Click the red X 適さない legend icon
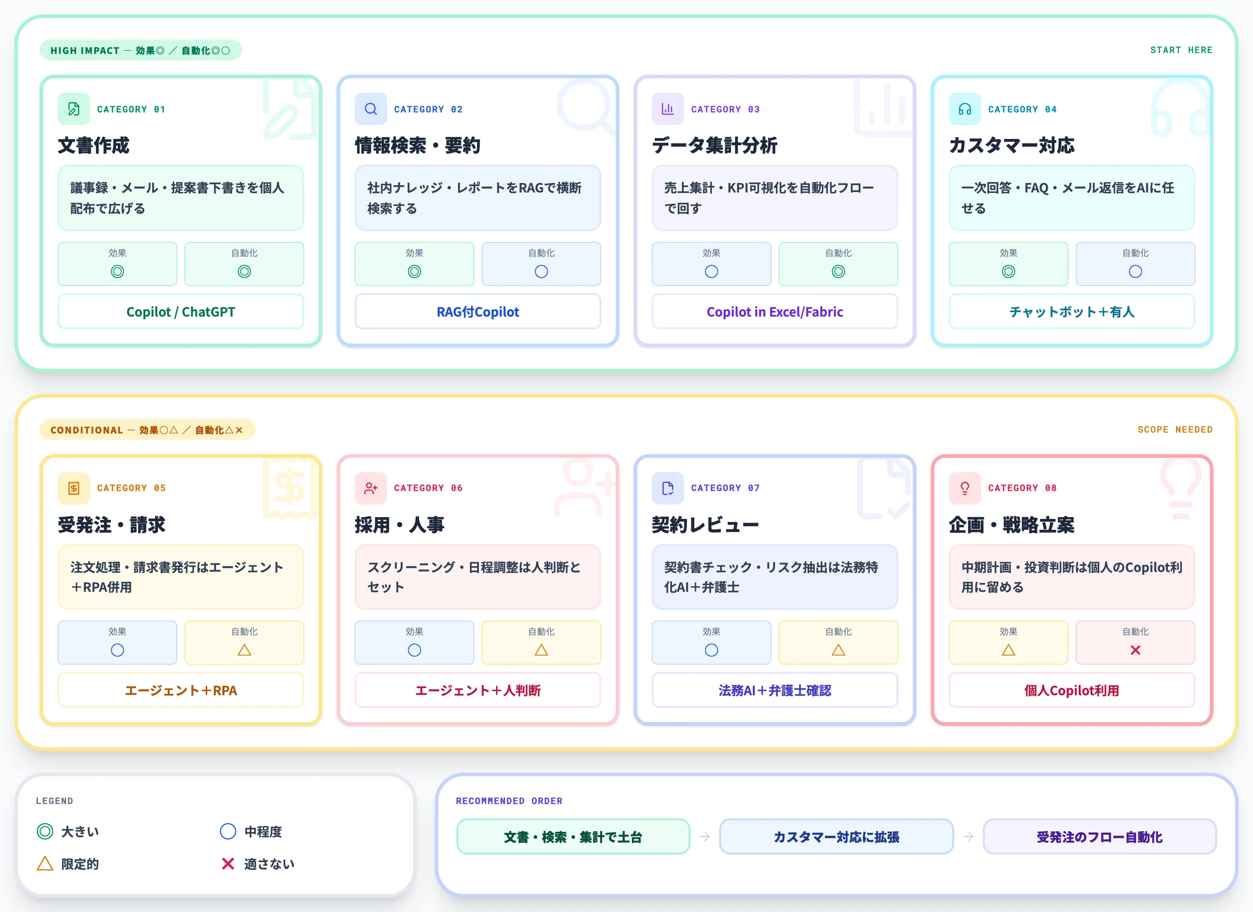Screen dimensions: 1253x912 pyautogui.click(x=228, y=864)
